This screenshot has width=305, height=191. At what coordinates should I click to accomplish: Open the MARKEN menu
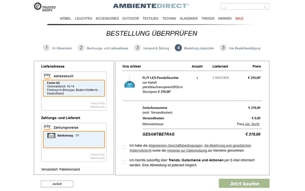click(225, 18)
